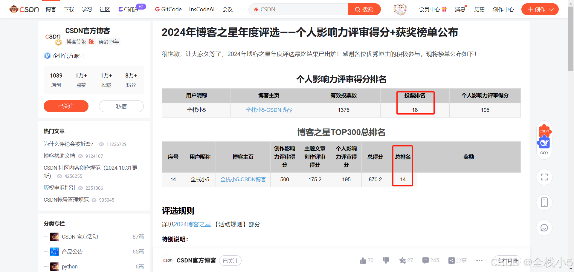Viewport: 574px width, 272px height.
Task: Click 1375 in 有效投票数 column
Action: pyautogui.click(x=344, y=110)
